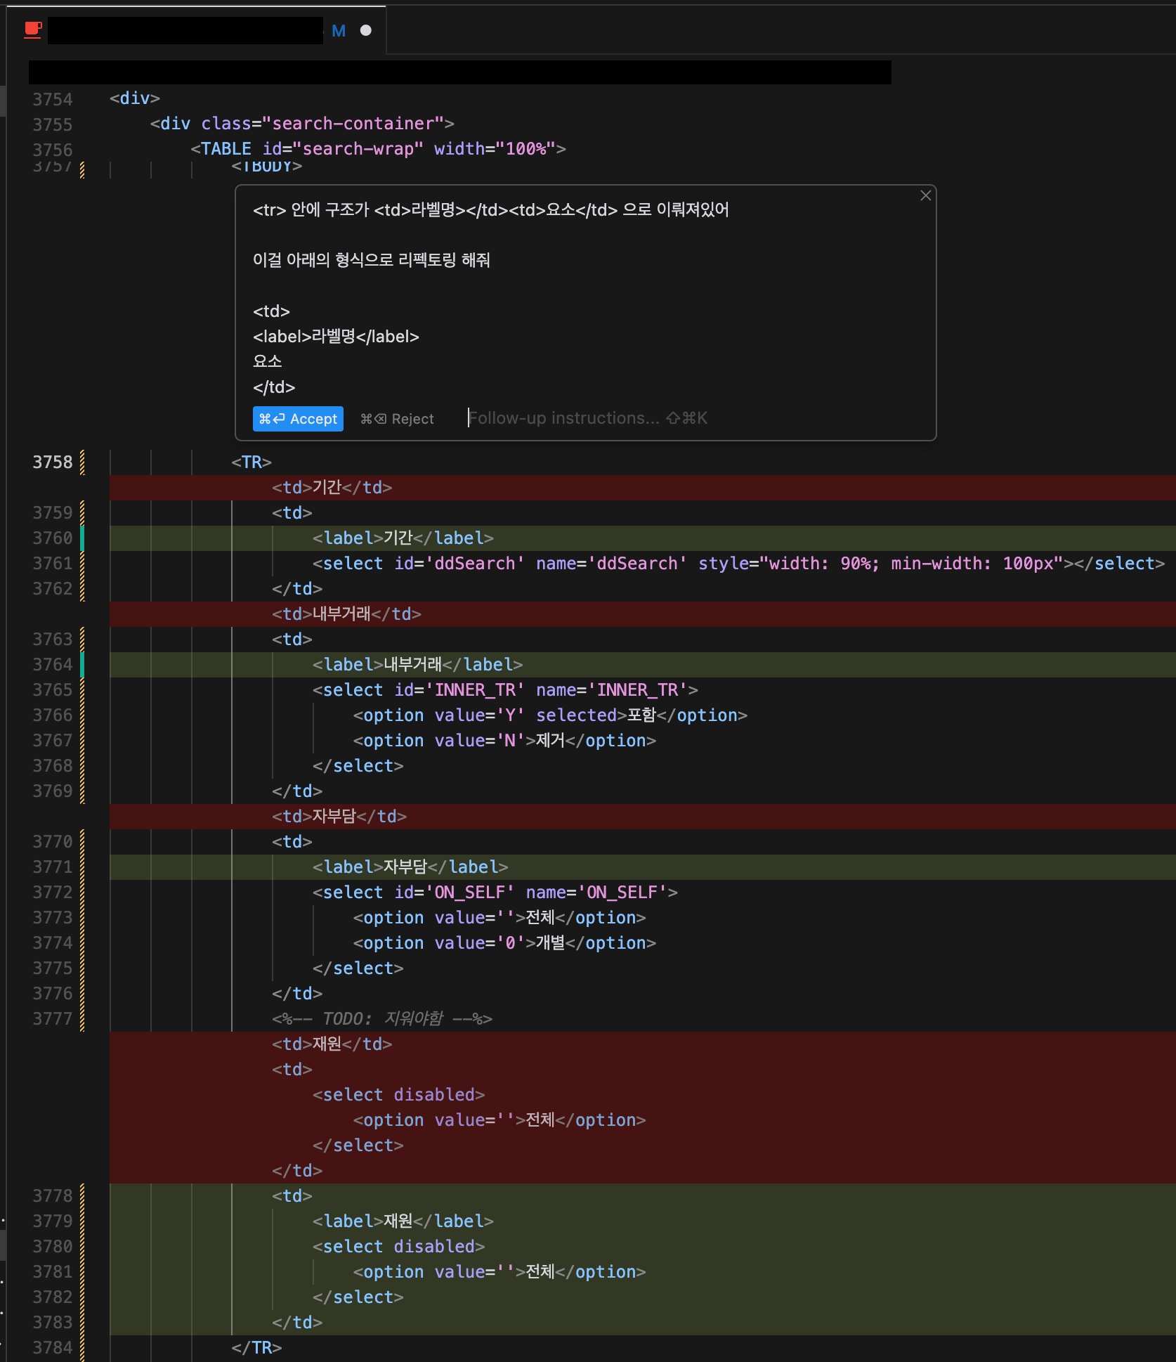Click the green change marker beside line 3764
The image size is (1176, 1362).
(82, 665)
